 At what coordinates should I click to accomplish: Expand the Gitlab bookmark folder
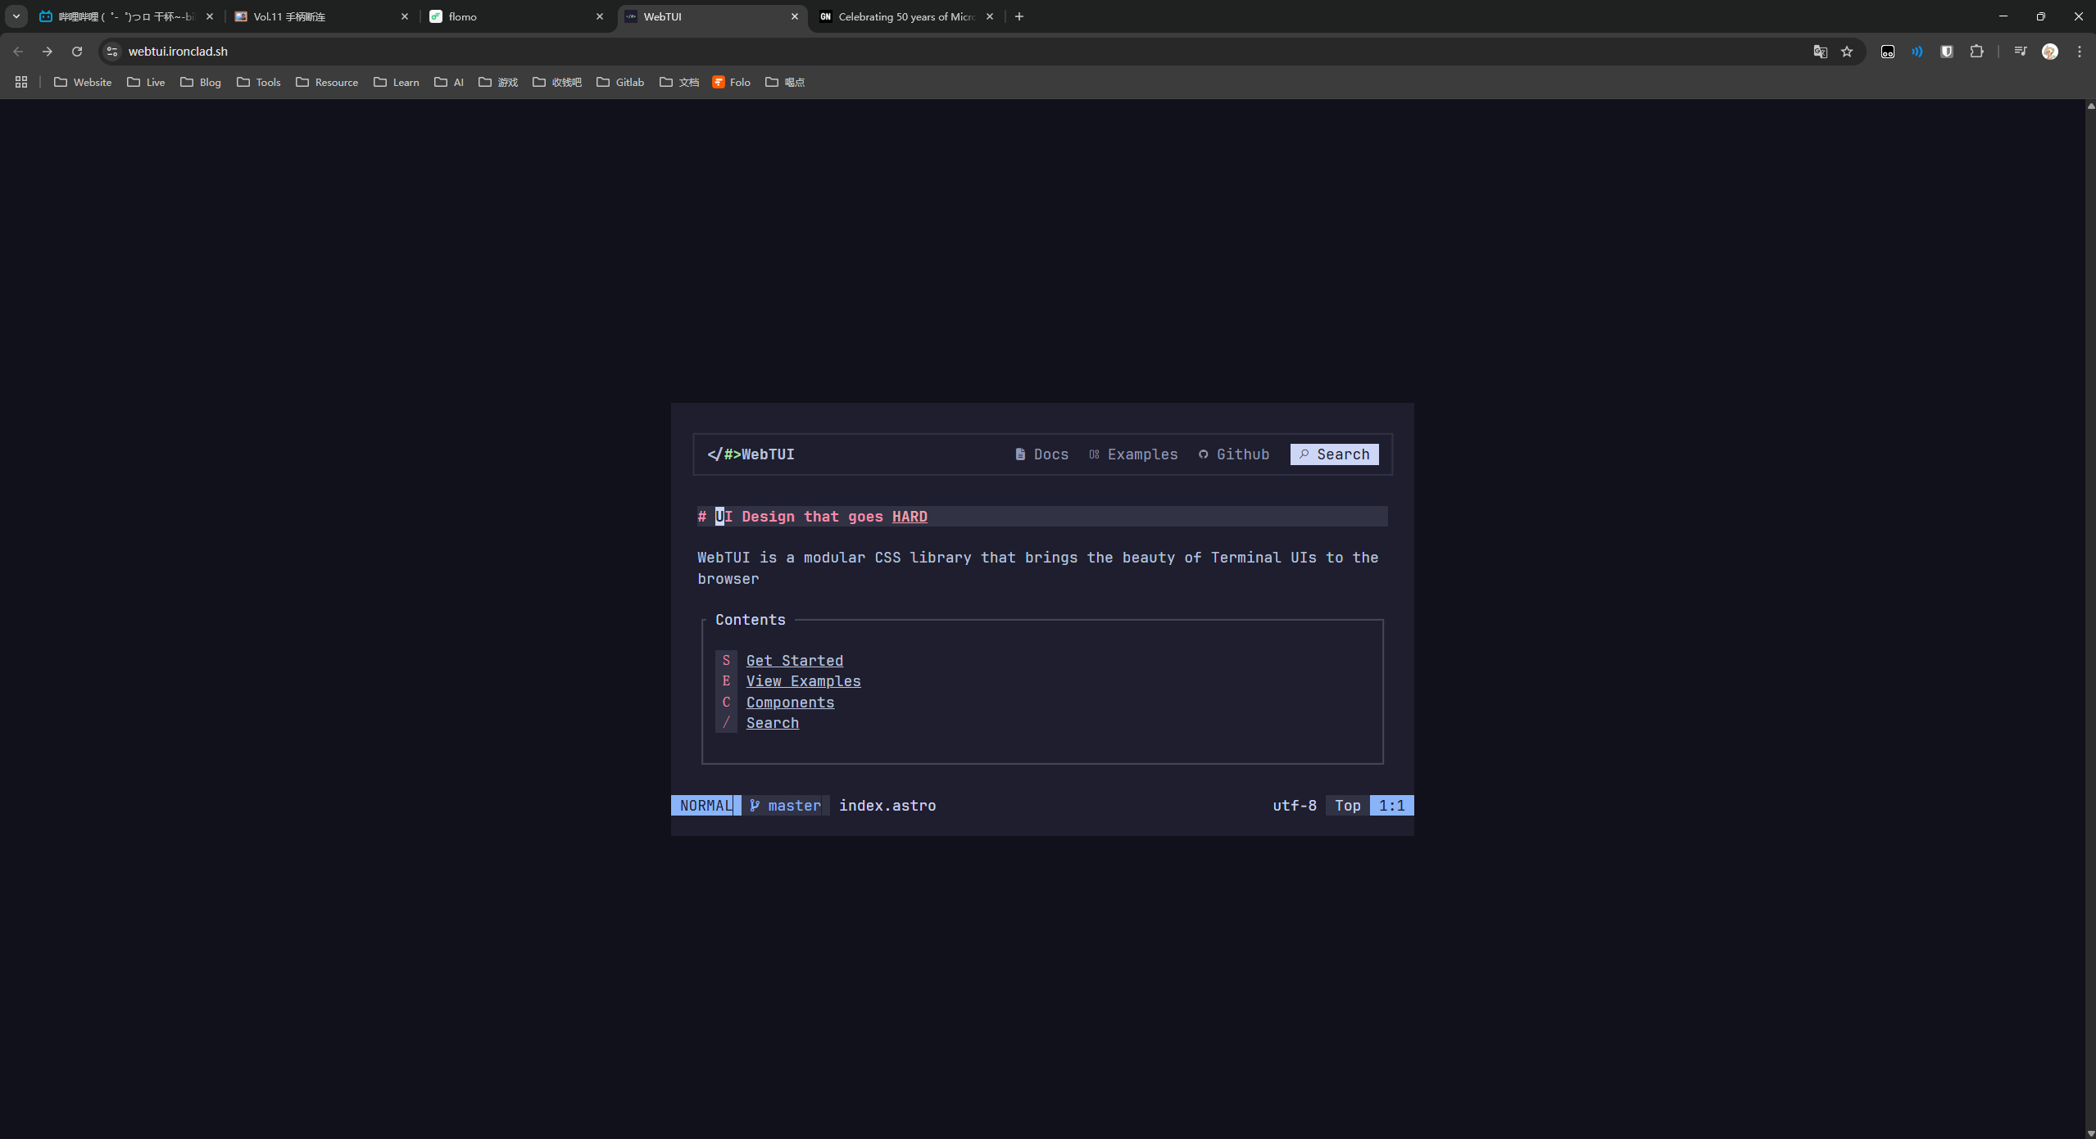[x=620, y=82]
